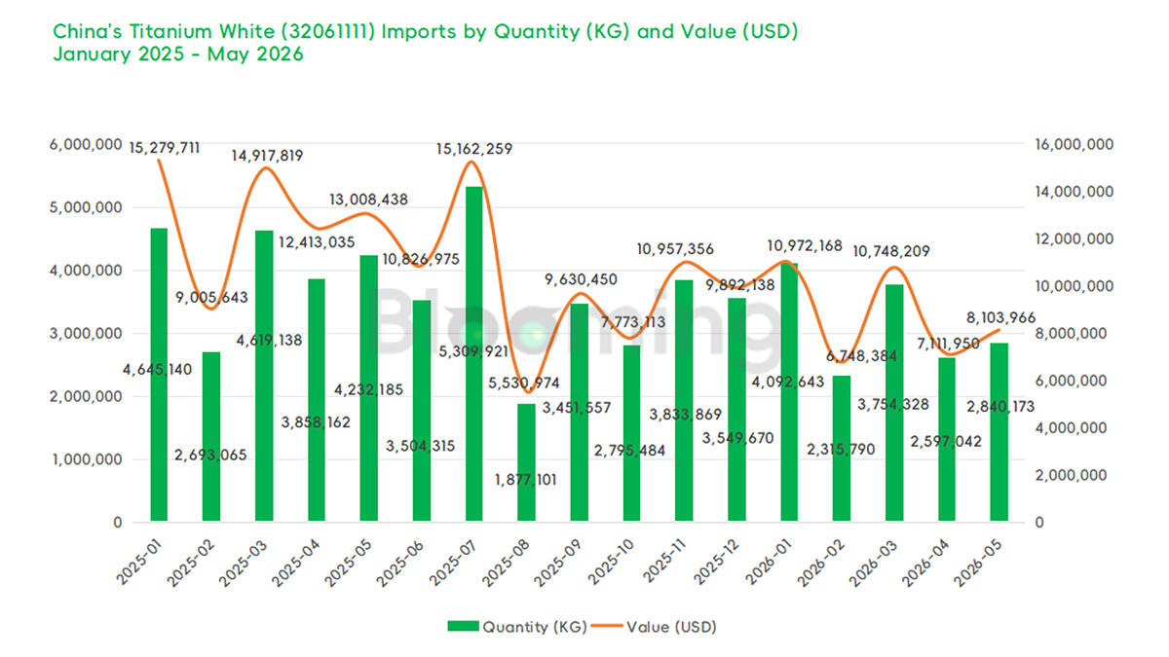
Task: Click the value label 7,111,950
Action: pyautogui.click(x=948, y=342)
